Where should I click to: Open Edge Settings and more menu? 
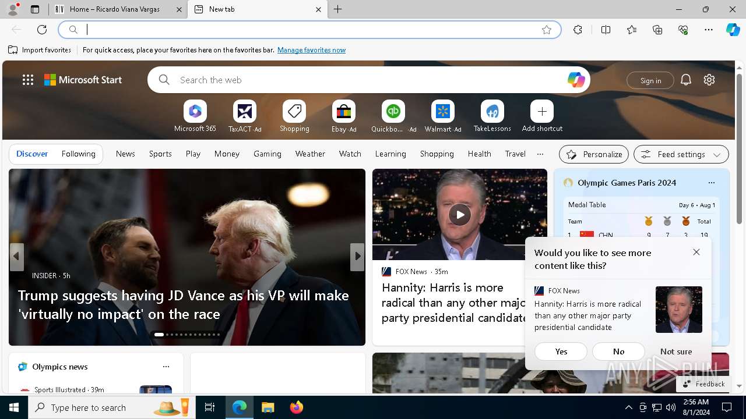[709, 30]
